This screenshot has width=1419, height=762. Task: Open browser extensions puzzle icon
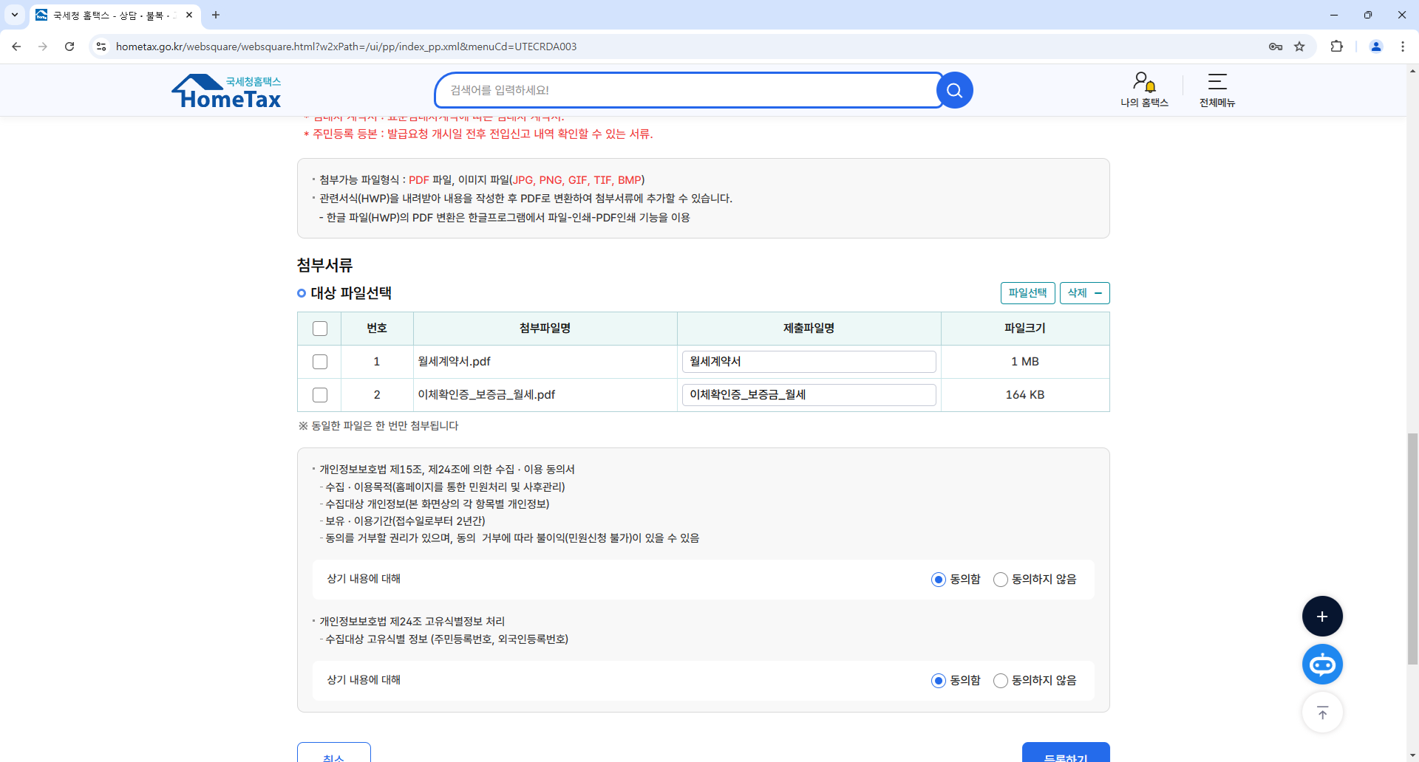pos(1336,47)
